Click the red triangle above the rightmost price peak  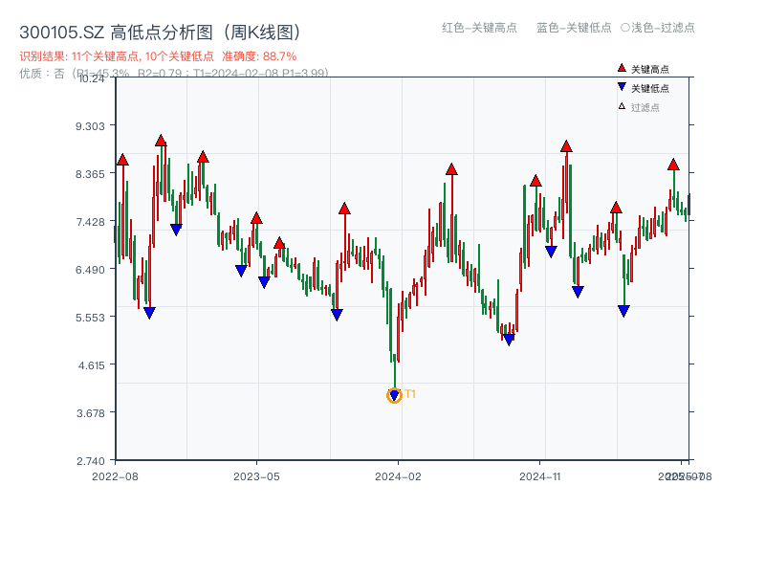(673, 164)
